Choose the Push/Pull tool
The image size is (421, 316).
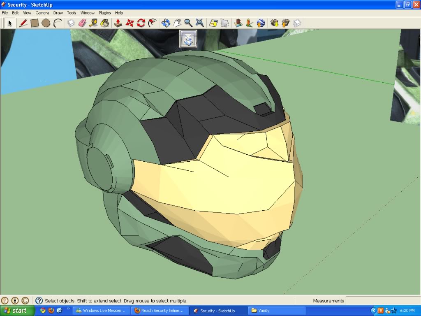click(118, 23)
